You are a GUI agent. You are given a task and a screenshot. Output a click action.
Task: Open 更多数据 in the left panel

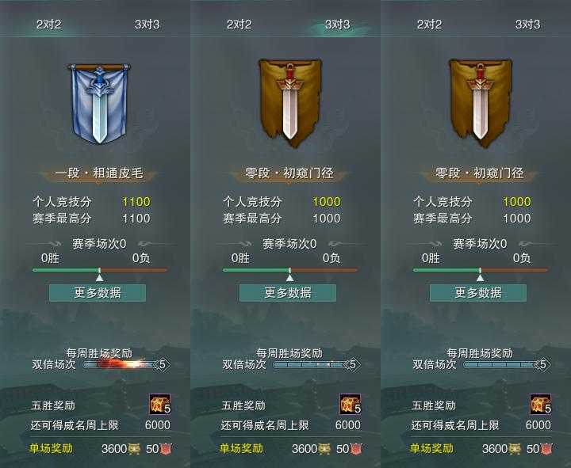[98, 293]
